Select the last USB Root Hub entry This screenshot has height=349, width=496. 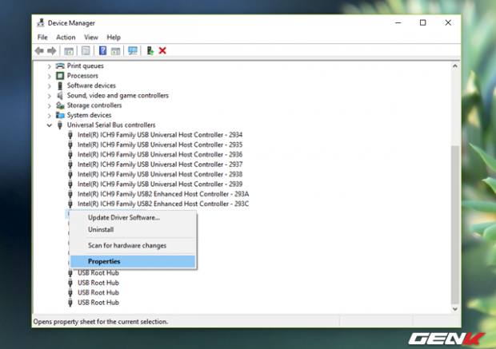pyautogui.click(x=98, y=303)
